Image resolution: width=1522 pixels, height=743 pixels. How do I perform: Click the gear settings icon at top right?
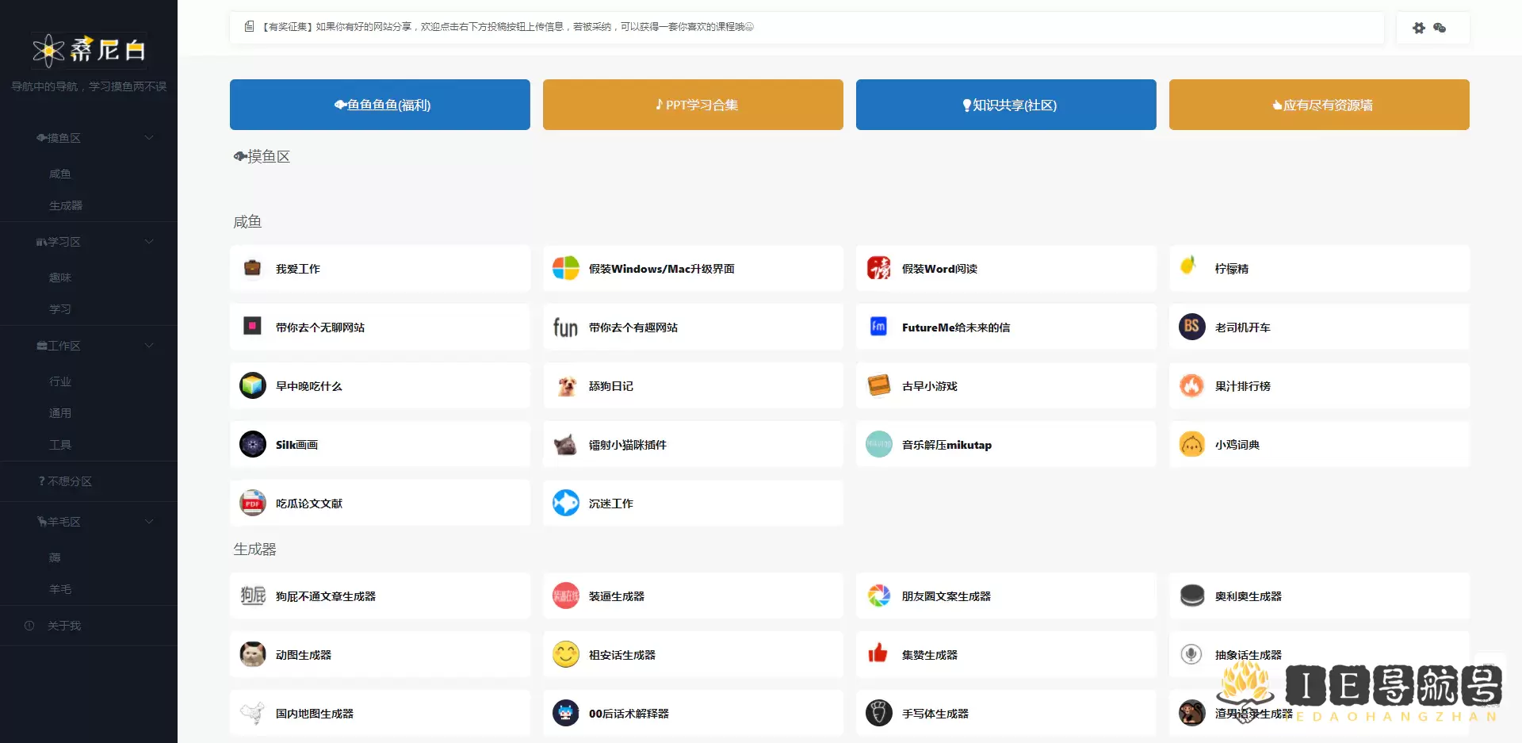[x=1419, y=28]
